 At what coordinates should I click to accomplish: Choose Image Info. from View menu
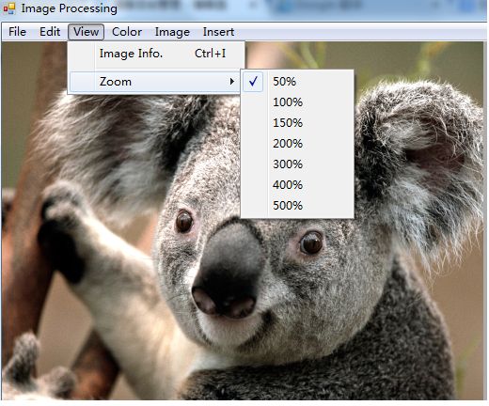(x=156, y=54)
